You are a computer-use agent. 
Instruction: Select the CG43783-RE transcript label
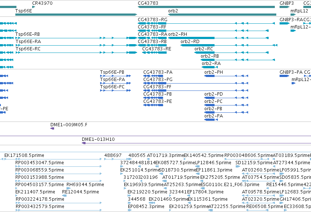pos(157,49)
